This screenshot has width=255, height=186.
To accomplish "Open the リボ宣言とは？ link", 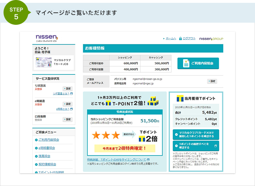I will (x=61, y=94).
